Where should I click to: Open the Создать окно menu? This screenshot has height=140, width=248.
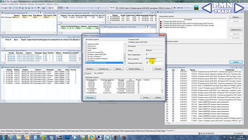[x=14, y=4]
